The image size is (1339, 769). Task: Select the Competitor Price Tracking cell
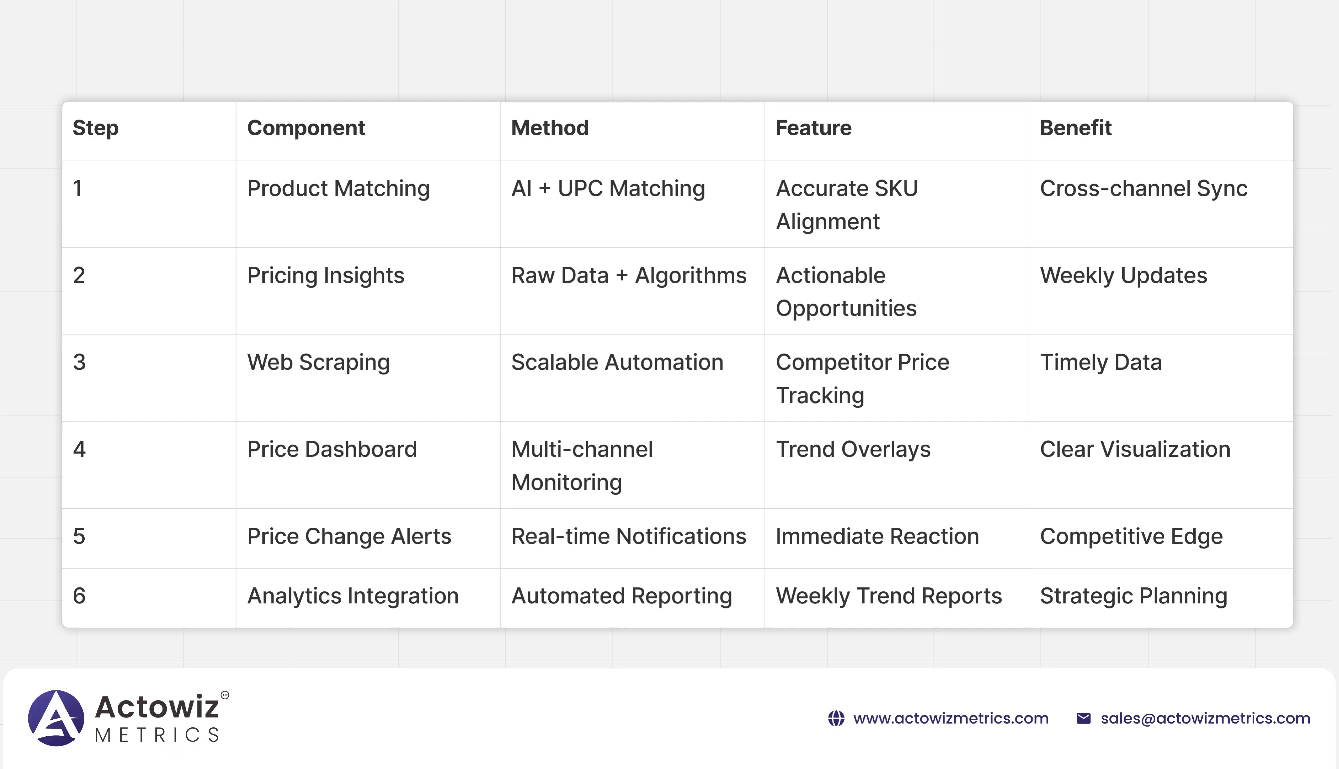point(862,378)
